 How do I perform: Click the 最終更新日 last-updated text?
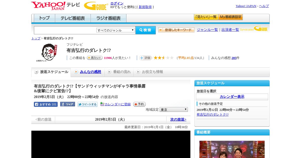(x=156, y=127)
